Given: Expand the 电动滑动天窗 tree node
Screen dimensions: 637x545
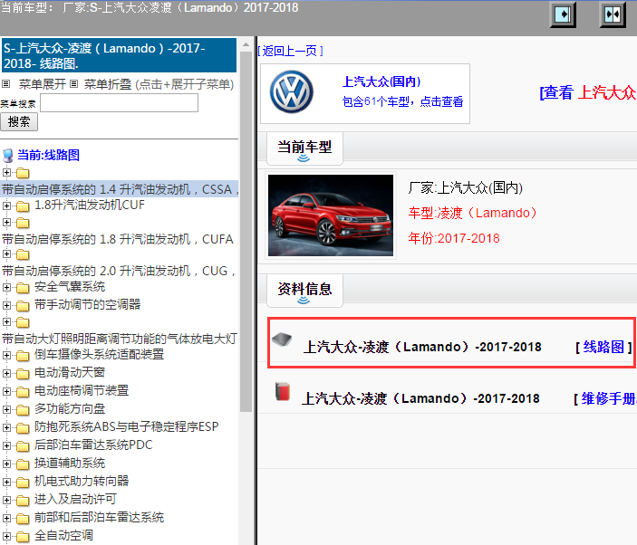Looking at the screenshot, I should (x=6, y=373).
